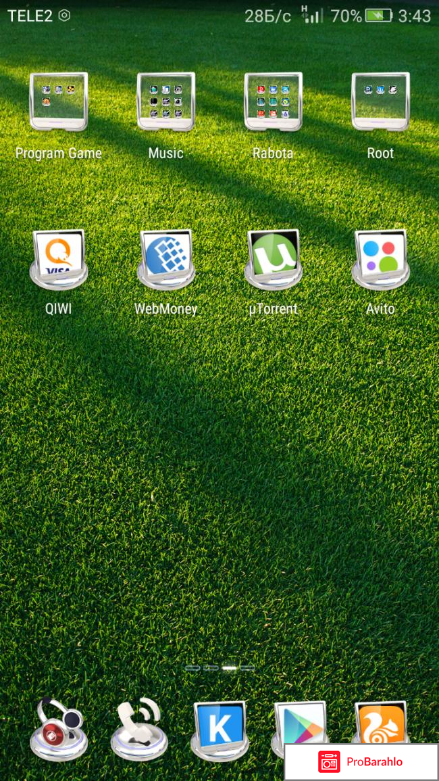Expand the Root folder
The height and width of the screenshot is (781, 439).
[x=380, y=102]
